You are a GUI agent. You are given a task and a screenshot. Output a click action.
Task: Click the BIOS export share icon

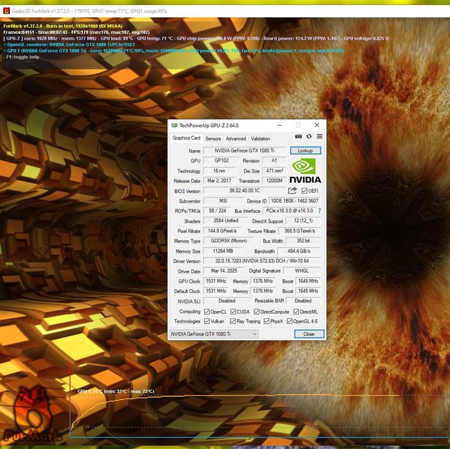[293, 191]
